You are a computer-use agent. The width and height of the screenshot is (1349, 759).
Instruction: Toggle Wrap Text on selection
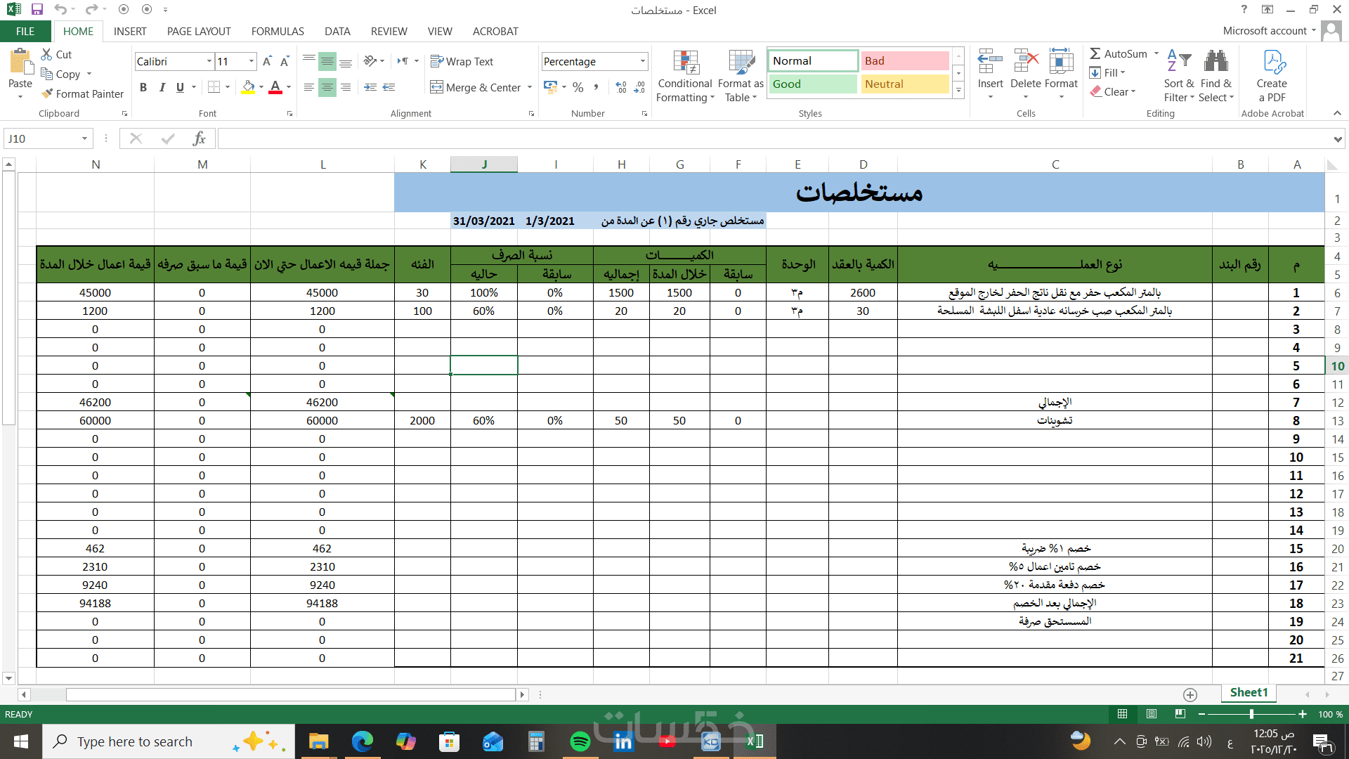(462, 62)
